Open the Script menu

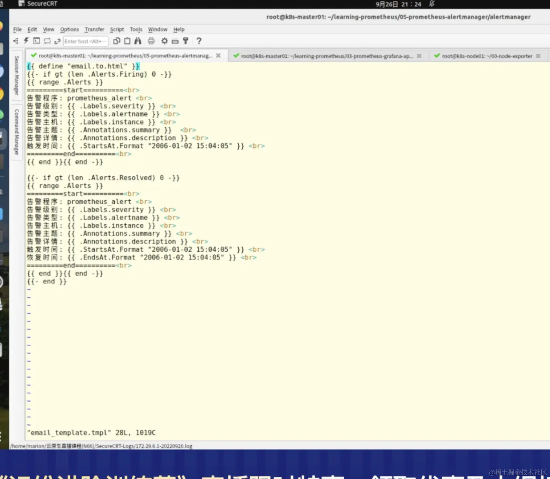click(117, 29)
